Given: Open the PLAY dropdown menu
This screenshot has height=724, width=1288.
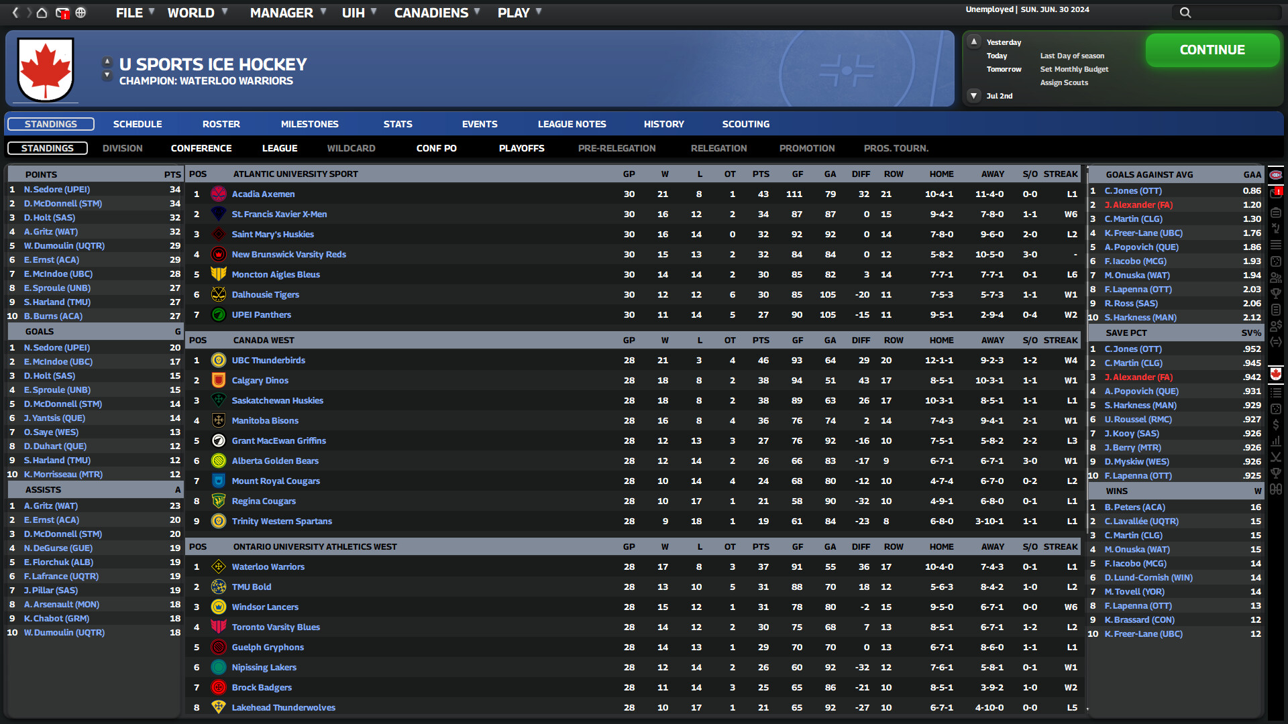Looking at the screenshot, I should [x=514, y=12].
